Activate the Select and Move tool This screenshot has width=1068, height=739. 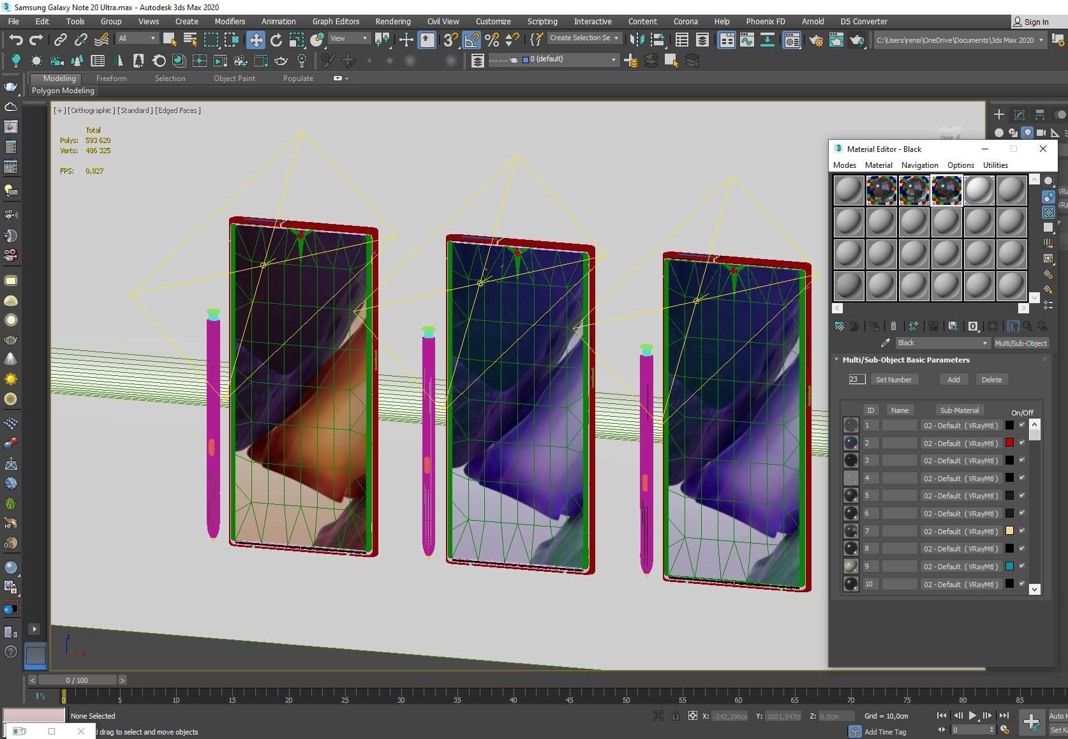tap(256, 40)
